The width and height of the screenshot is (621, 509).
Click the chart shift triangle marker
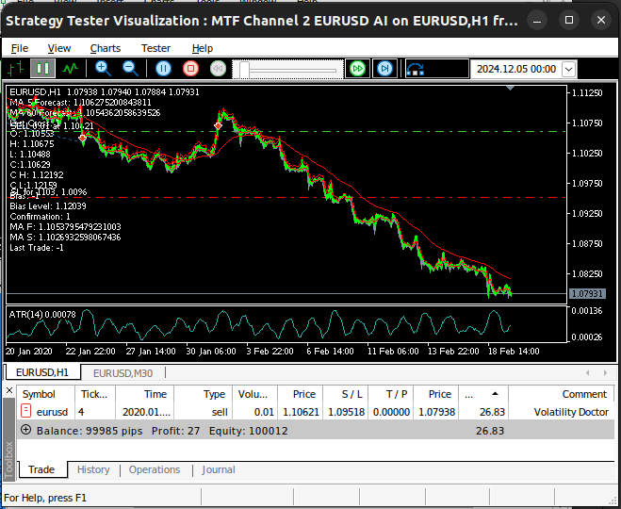(511, 88)
